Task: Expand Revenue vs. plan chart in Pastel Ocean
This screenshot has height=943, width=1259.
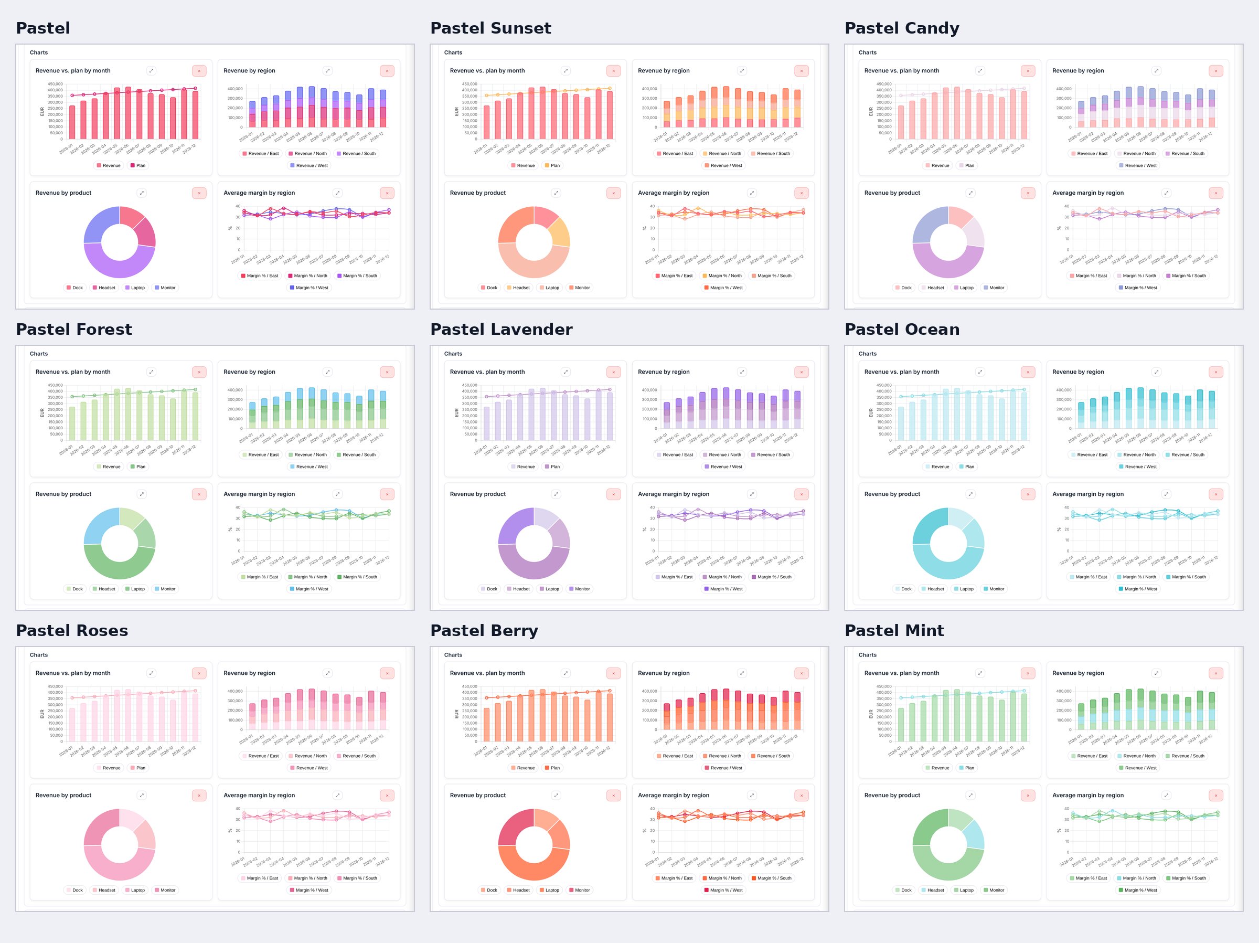Action: pyautogui.click(x=980, y=372)
